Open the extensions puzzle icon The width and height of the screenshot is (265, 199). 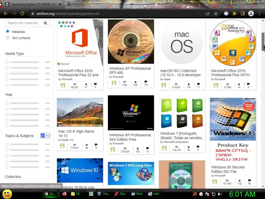[234, 13]
